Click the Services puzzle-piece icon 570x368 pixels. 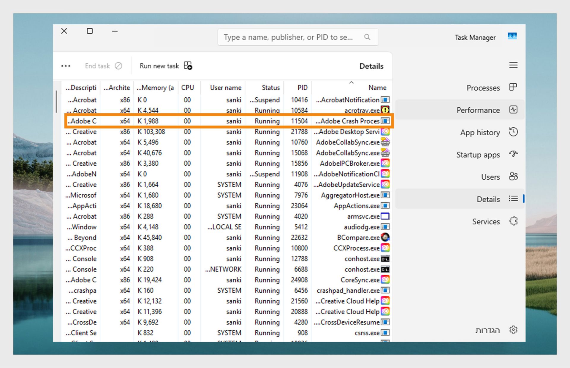[x=513, y=221]
